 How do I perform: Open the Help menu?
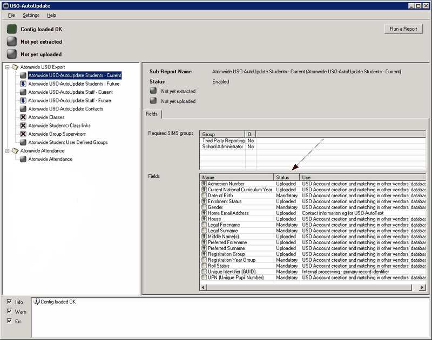pyautogui.click(x=51, y=15)
